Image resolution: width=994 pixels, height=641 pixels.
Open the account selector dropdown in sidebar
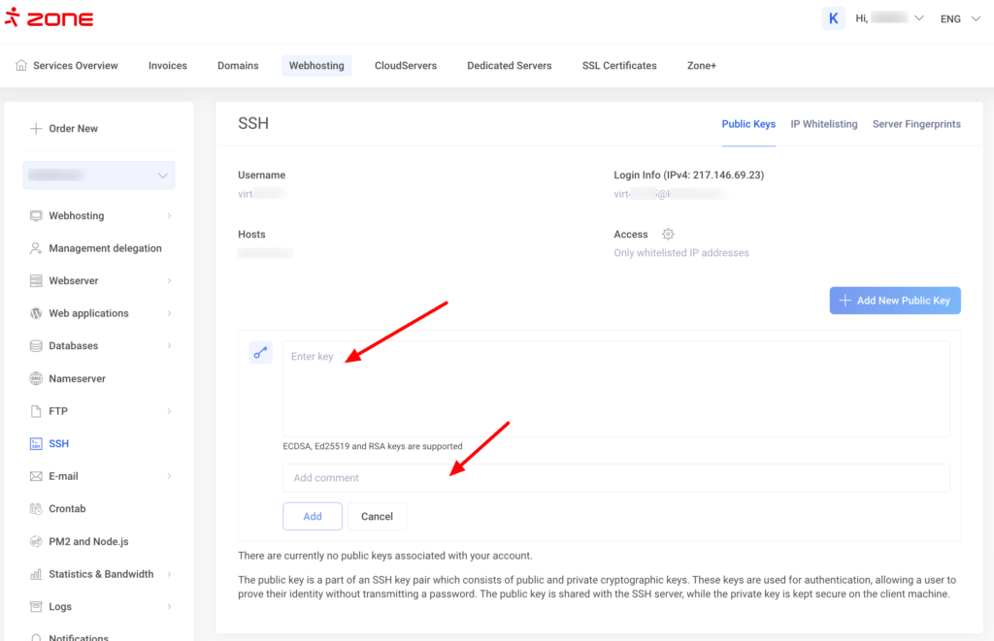pos(99,176)
